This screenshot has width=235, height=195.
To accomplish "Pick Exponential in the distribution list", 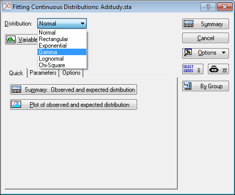I will point(62,46).
